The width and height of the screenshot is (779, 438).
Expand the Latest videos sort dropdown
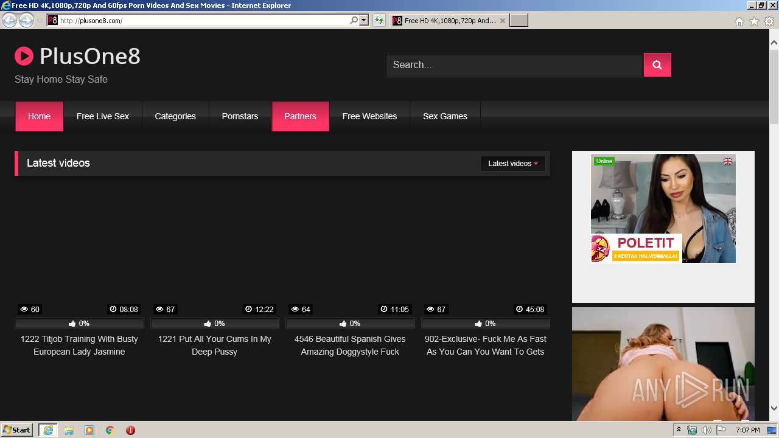pyautogui.click(x=513, y=164)
